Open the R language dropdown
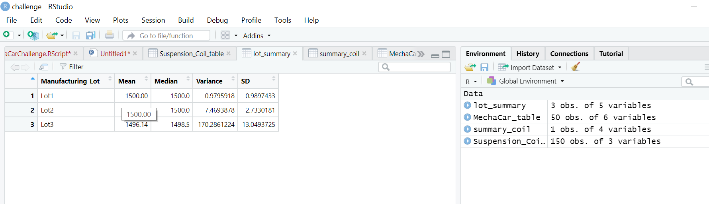The height and width of the screenshot is (204, 709). click(471, 82)
